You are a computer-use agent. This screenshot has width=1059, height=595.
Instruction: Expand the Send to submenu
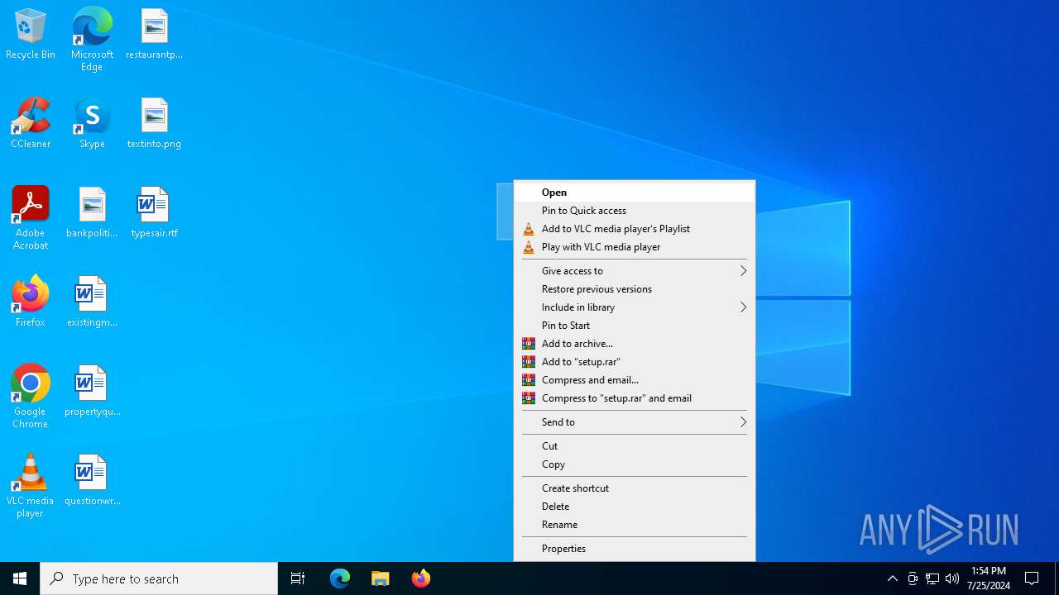[635, 422]
